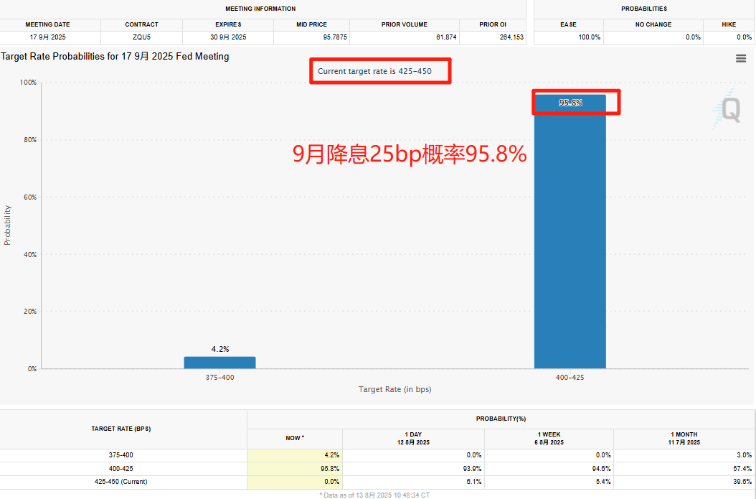This screenshot has width=756, height=499.
Task: Click the MEETING INFORMATION section heading
Action: (260, 9)
